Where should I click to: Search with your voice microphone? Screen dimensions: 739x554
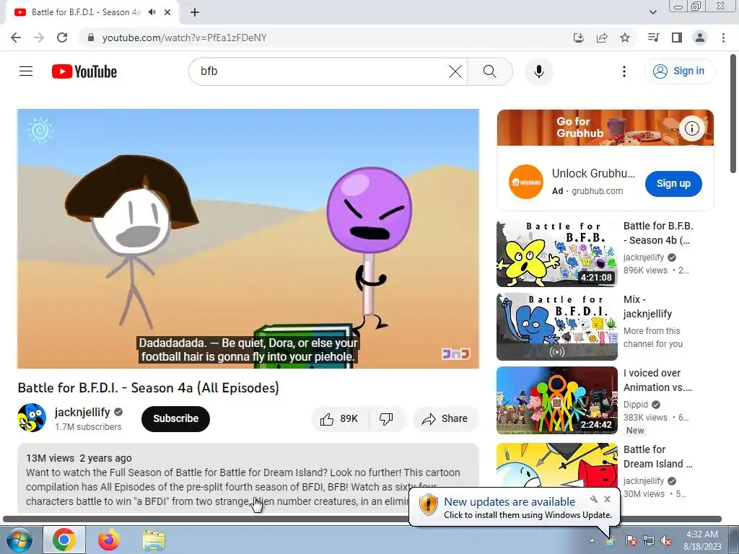click(539, 71)
